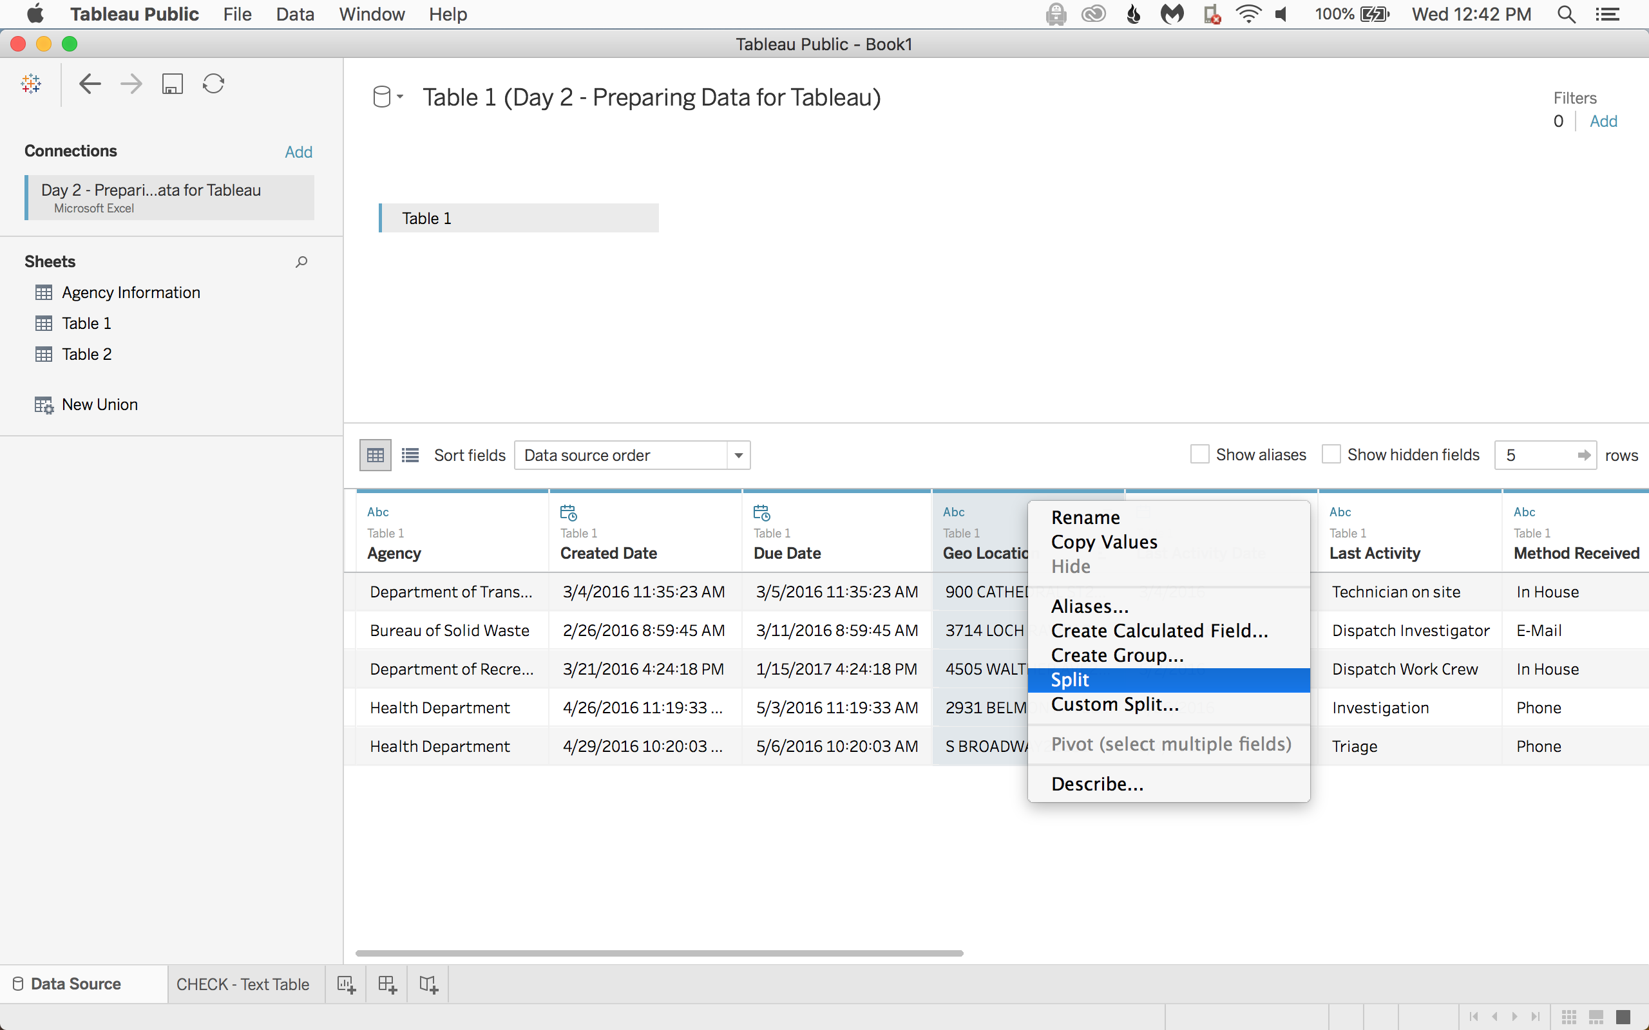Screen dimensions: 1649x1030
Task: Click Abc type icon for Method Received
Action: [x=1524, y=512]
